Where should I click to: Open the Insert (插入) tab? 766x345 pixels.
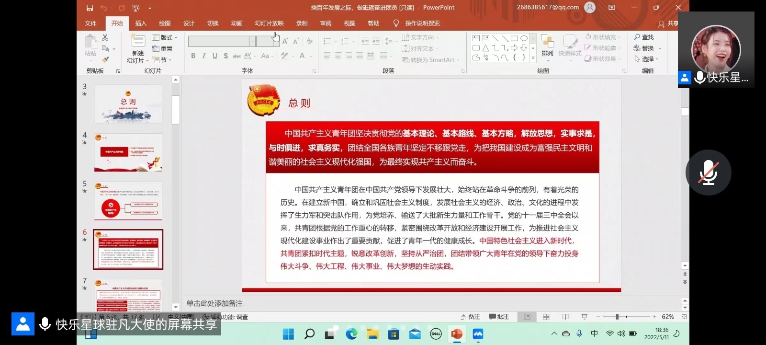(x=141, y=23)
